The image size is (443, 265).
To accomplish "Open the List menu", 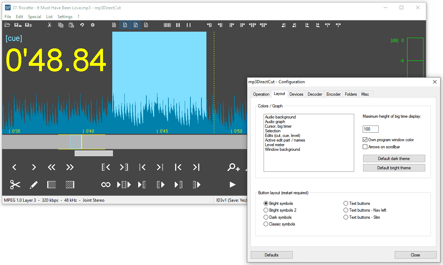I will [49, 17].
